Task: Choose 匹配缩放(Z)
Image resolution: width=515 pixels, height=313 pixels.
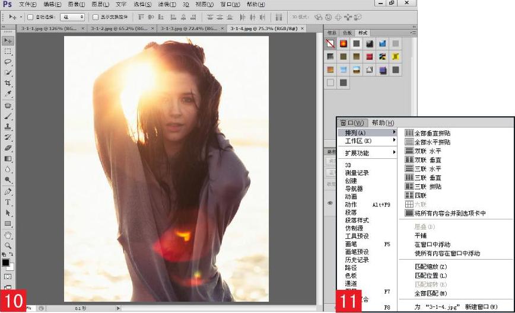Action: (431, 266)
